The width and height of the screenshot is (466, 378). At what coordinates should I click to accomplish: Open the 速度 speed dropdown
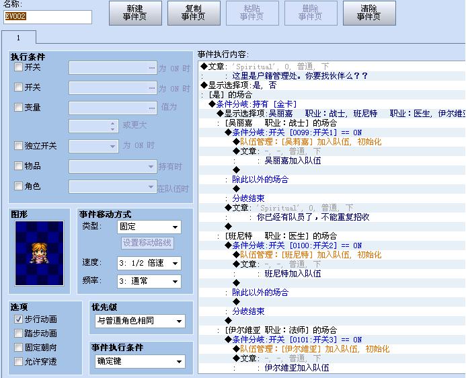[x=149, y=263]
